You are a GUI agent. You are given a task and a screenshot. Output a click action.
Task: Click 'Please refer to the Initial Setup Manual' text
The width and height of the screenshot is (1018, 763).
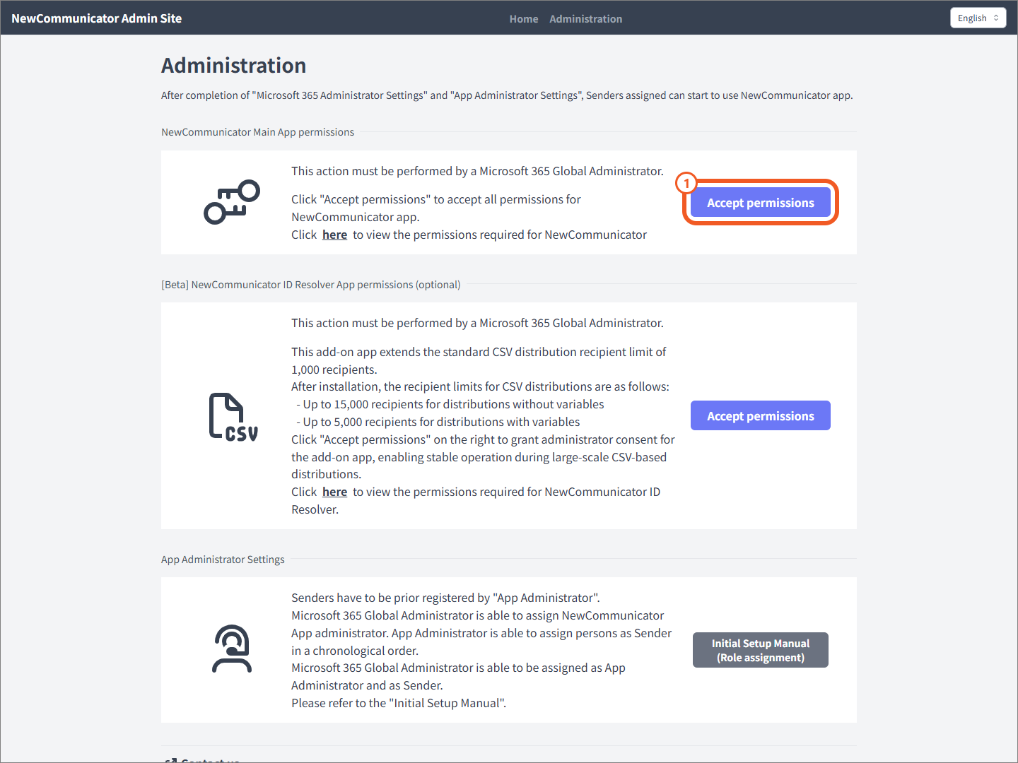point(399,703)
